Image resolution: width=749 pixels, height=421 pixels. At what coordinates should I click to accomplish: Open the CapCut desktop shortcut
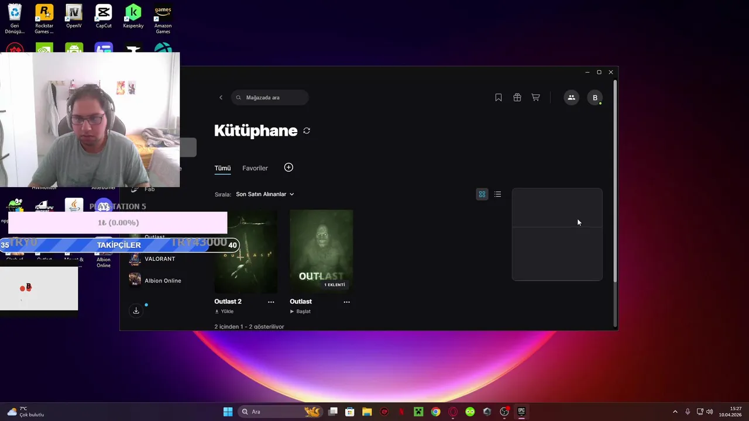click(104, 16)
